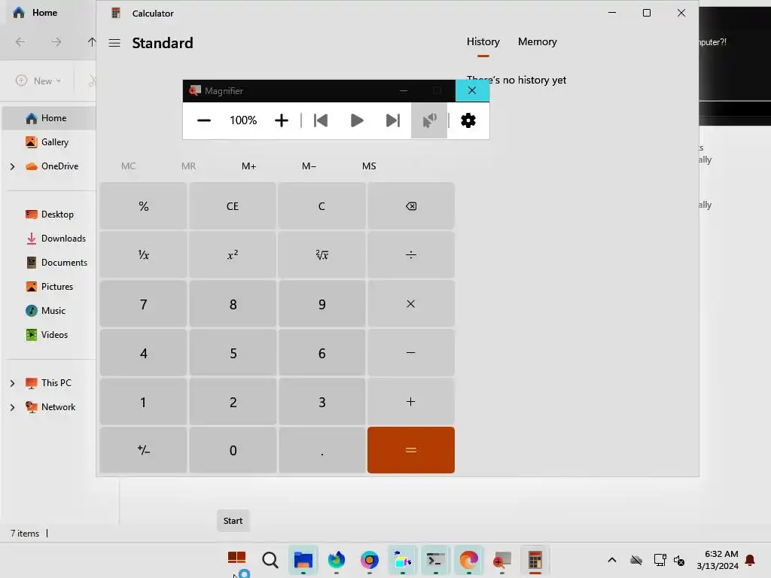
Task: Select the add operator key
Action: click(411, 402)
